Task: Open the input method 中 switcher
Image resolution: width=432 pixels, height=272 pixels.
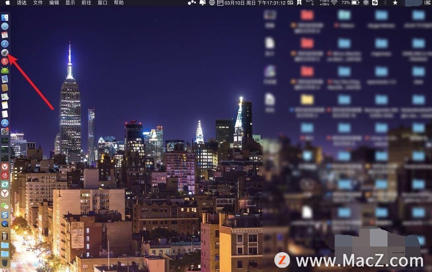Action: (x=366, y=3)
